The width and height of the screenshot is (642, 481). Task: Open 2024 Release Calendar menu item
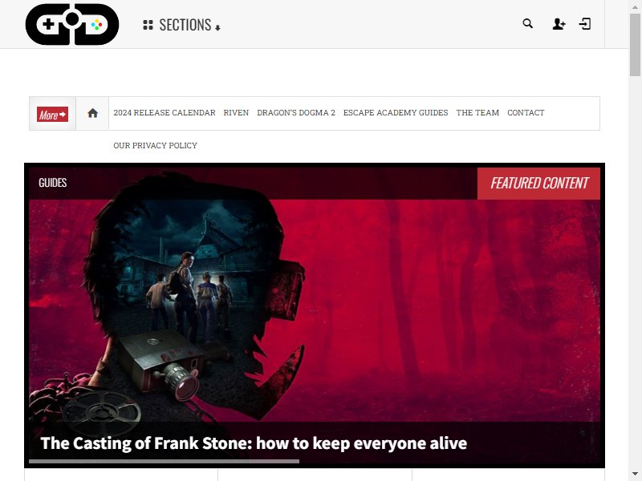pos(165,112)
